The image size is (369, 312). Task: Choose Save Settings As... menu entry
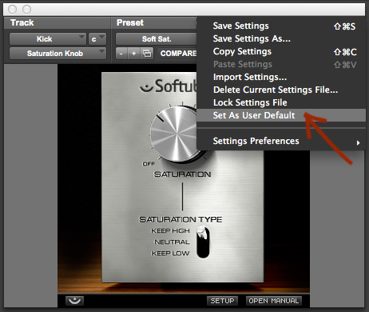(281, 38)
